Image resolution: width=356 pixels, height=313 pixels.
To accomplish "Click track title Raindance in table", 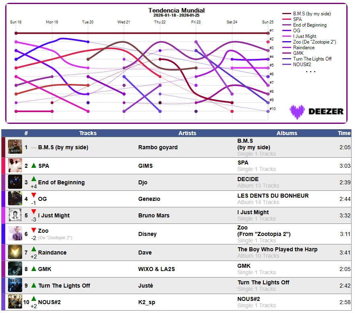I will (x=52, y=252).
